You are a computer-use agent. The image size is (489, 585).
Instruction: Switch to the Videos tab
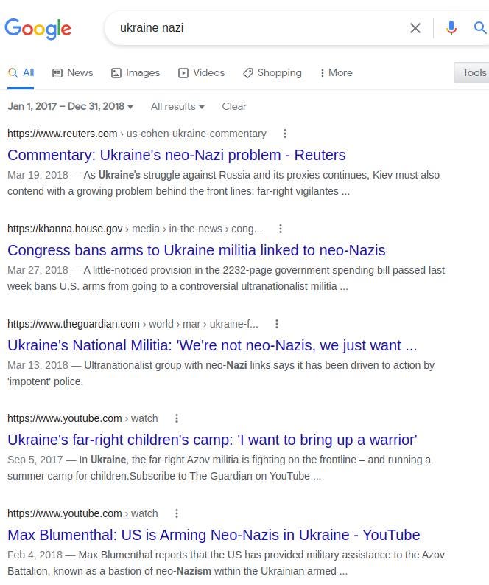pos(202,73)
